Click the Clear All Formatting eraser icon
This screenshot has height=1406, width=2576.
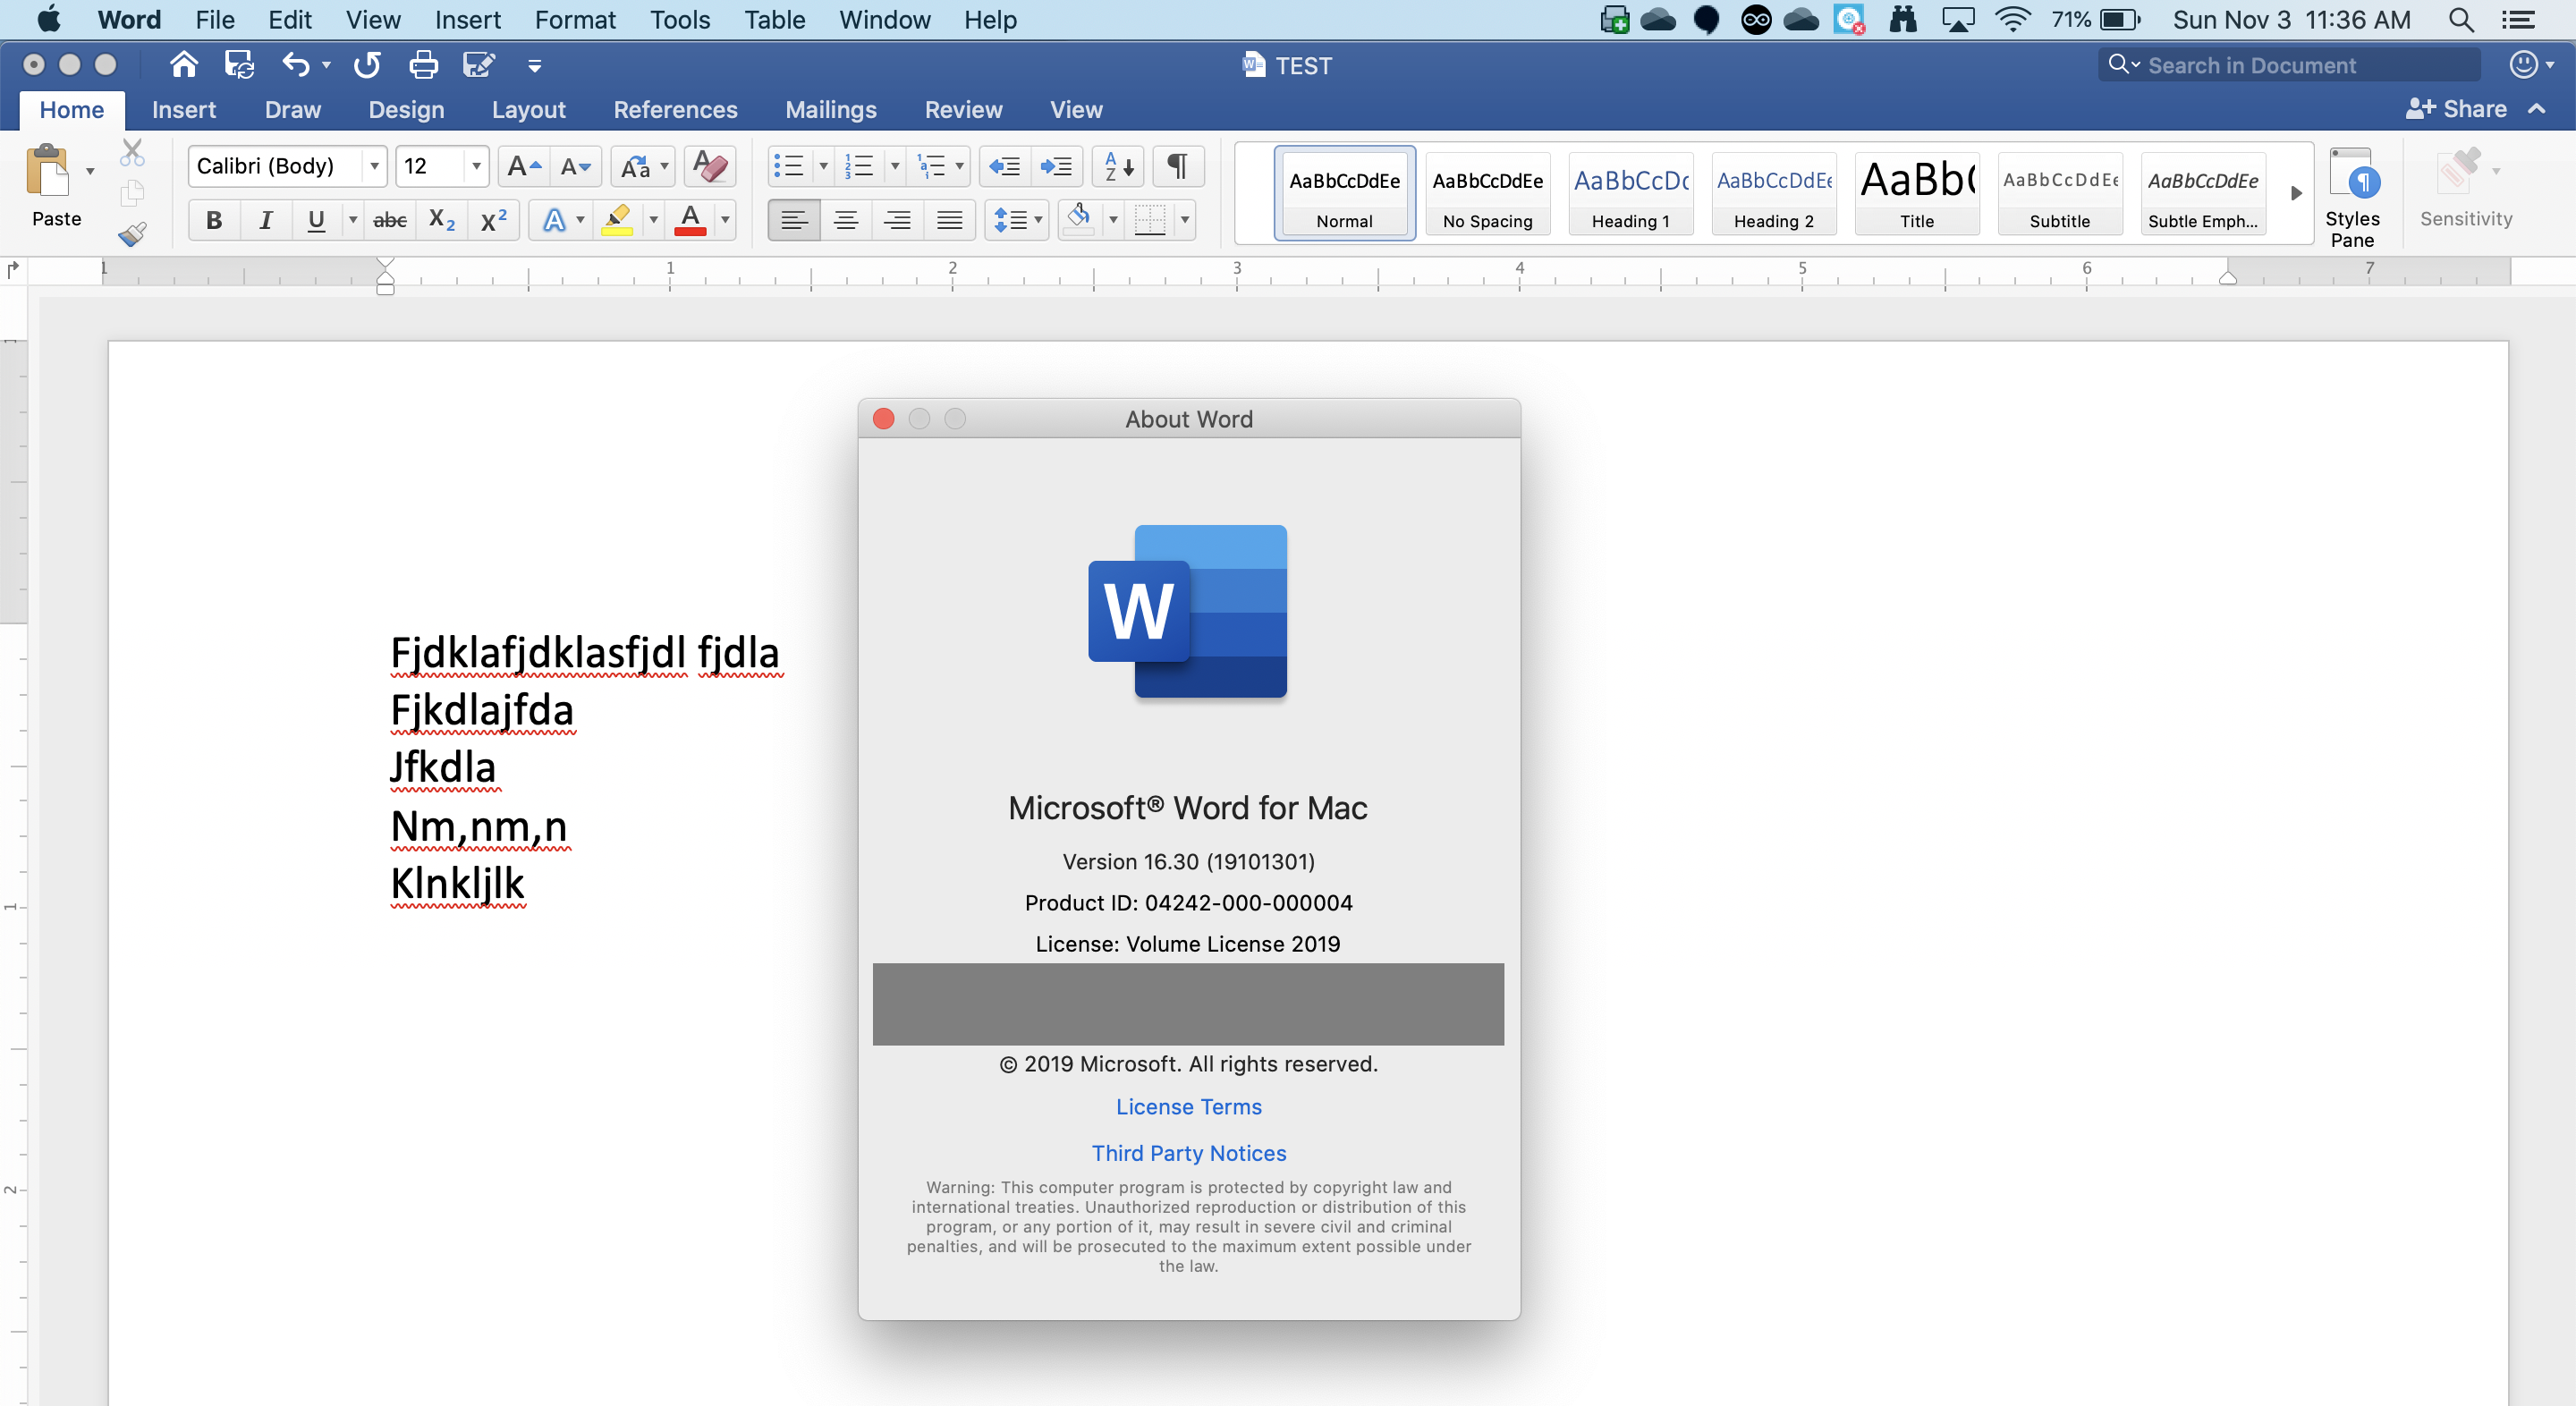pos(710,166)
